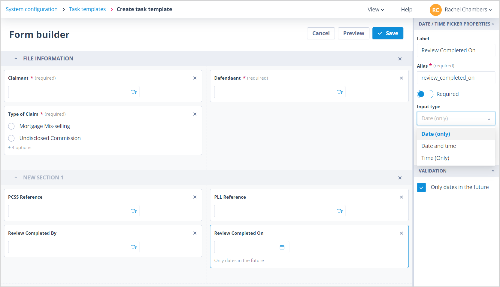
Task: Click the text icon in Defendaant input
Action: [x=340, y=92]
